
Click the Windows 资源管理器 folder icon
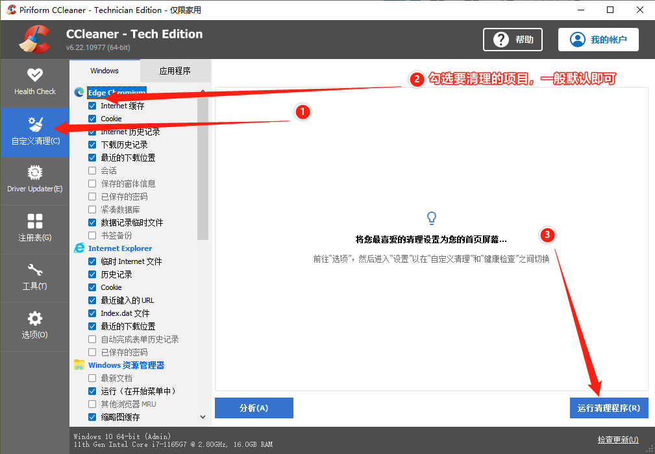[x=79, y=365]
